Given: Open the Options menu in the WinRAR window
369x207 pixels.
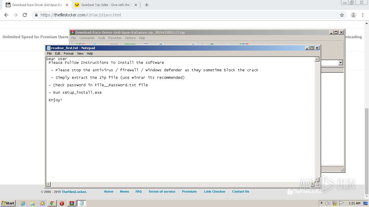Looking at the screenshot, I should tap(130, 38).
